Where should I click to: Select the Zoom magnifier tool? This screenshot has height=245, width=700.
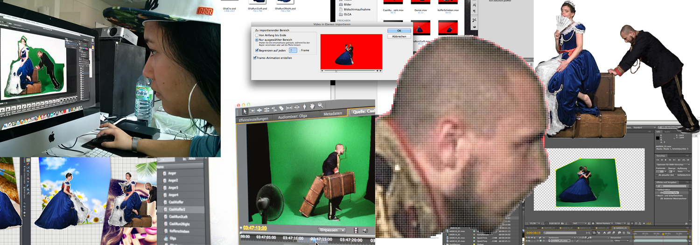point(320,106)
